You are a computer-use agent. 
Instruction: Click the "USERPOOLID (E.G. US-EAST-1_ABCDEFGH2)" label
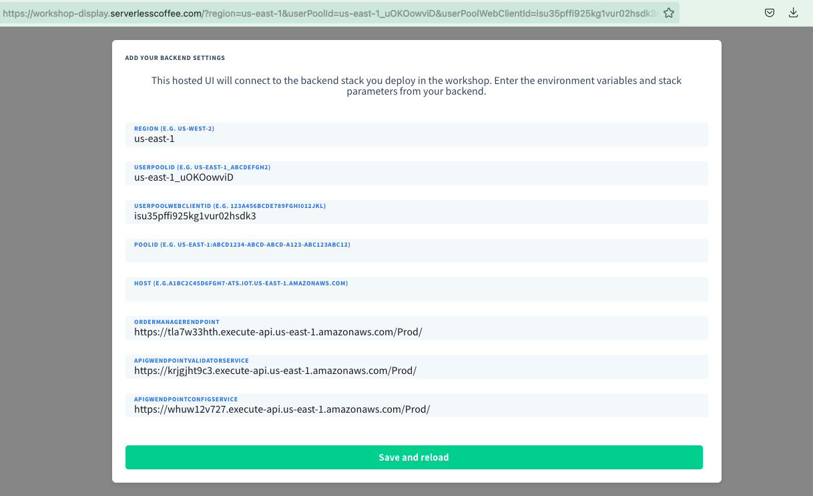coord(202,167)
